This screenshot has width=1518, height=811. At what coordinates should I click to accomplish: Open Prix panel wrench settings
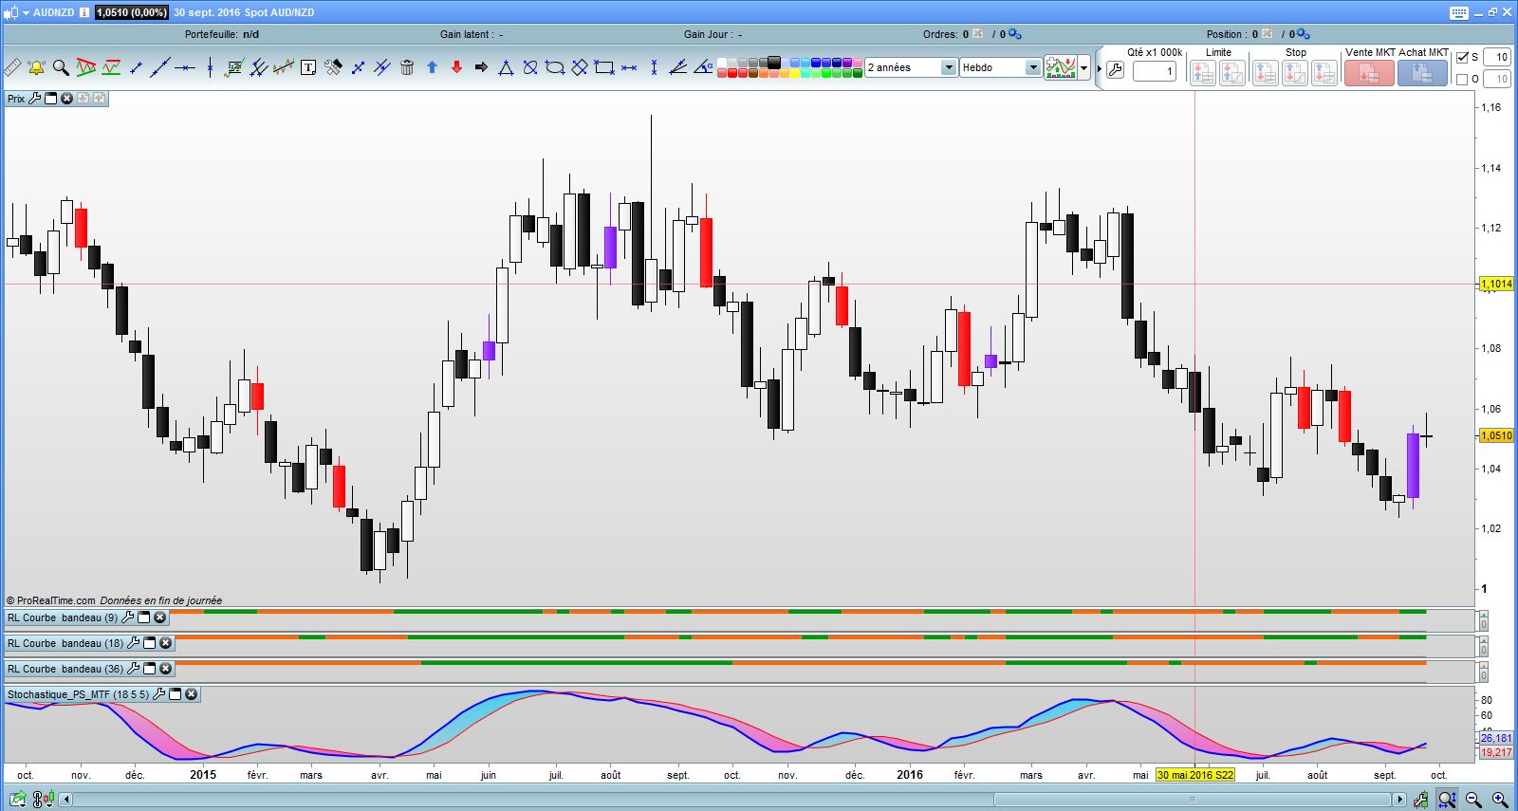click(35, 99)
